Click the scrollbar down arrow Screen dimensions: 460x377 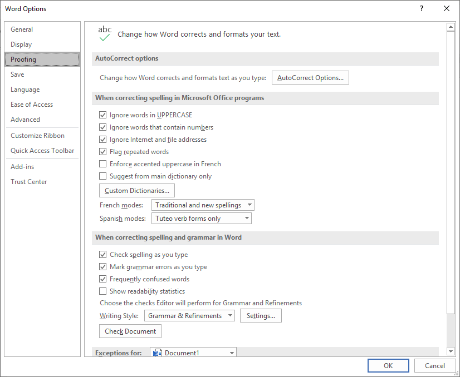point(451,351)
